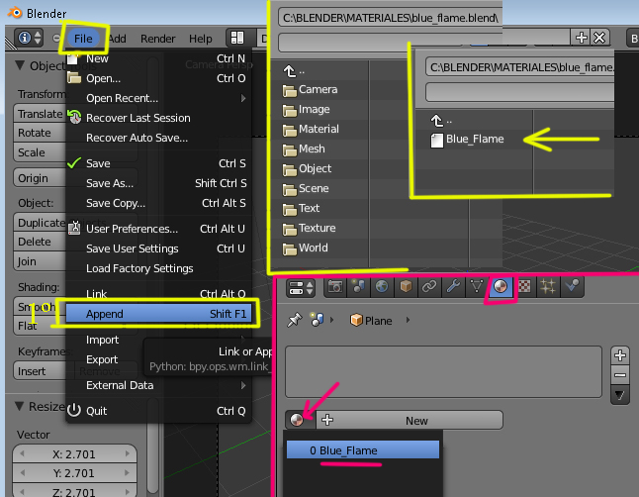Open the Add menu
The height and width of the screenshot is (497, 639).
click(x=118, y=39)
